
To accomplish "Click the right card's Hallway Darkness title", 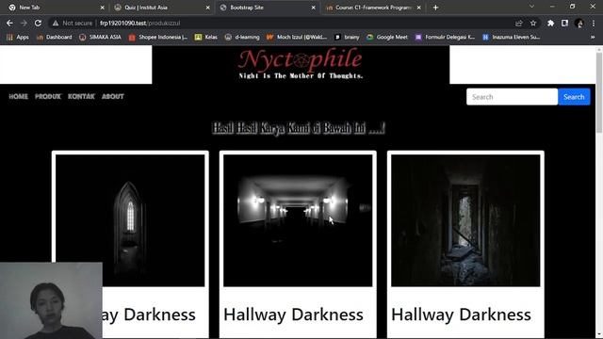I will coord(461,315).
